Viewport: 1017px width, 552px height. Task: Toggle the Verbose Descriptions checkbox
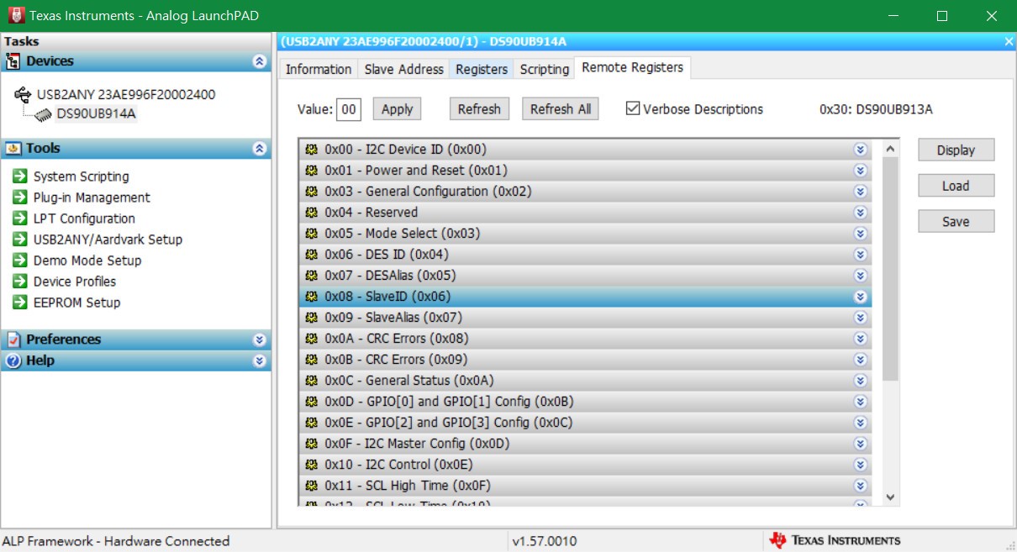[632, 108]
